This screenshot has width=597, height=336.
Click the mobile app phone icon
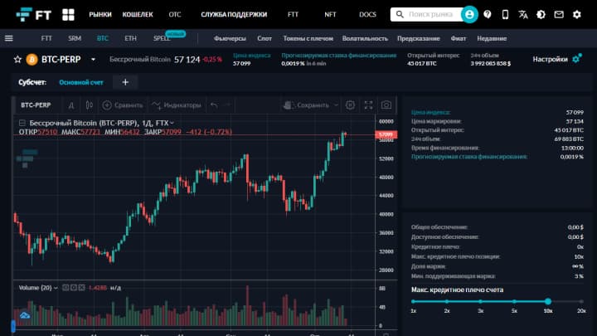(x=505, y=14)
